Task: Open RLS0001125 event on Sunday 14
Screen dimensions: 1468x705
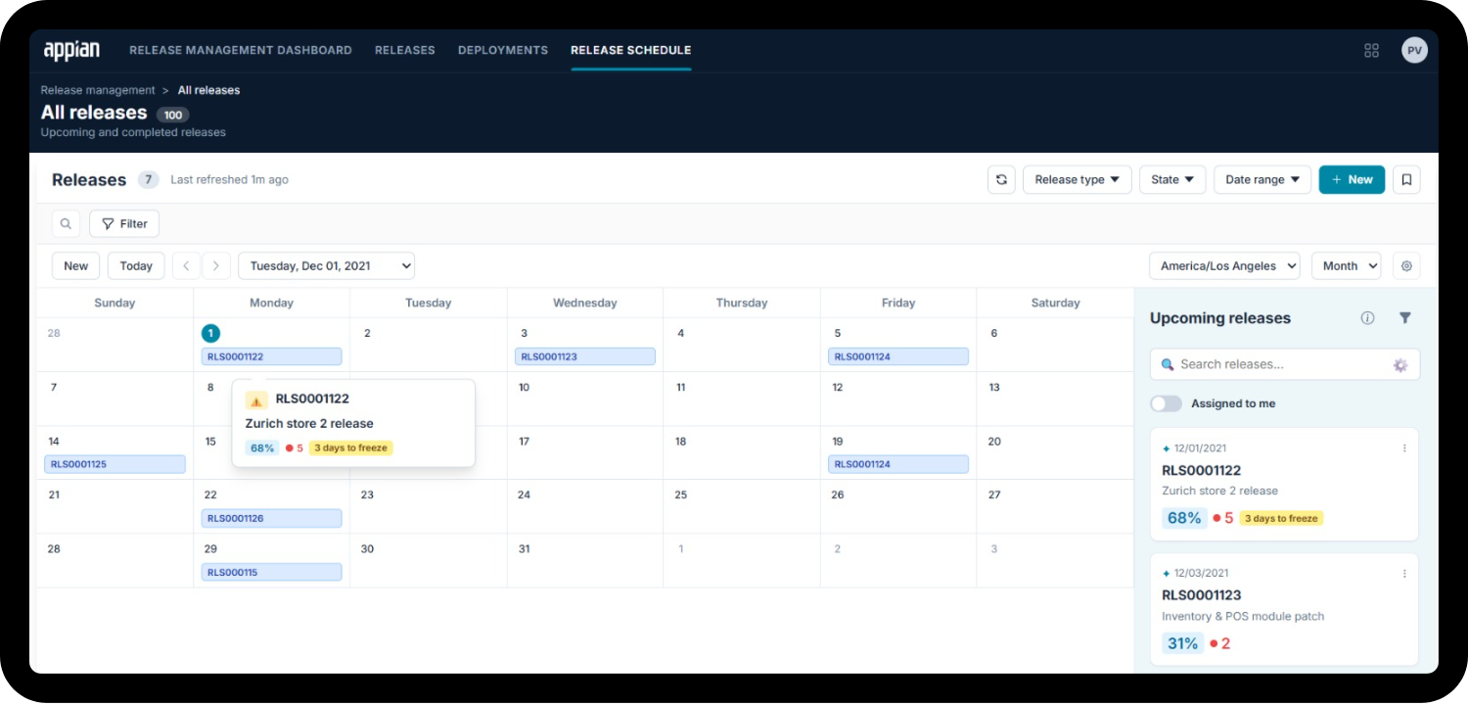Action: 115,464
